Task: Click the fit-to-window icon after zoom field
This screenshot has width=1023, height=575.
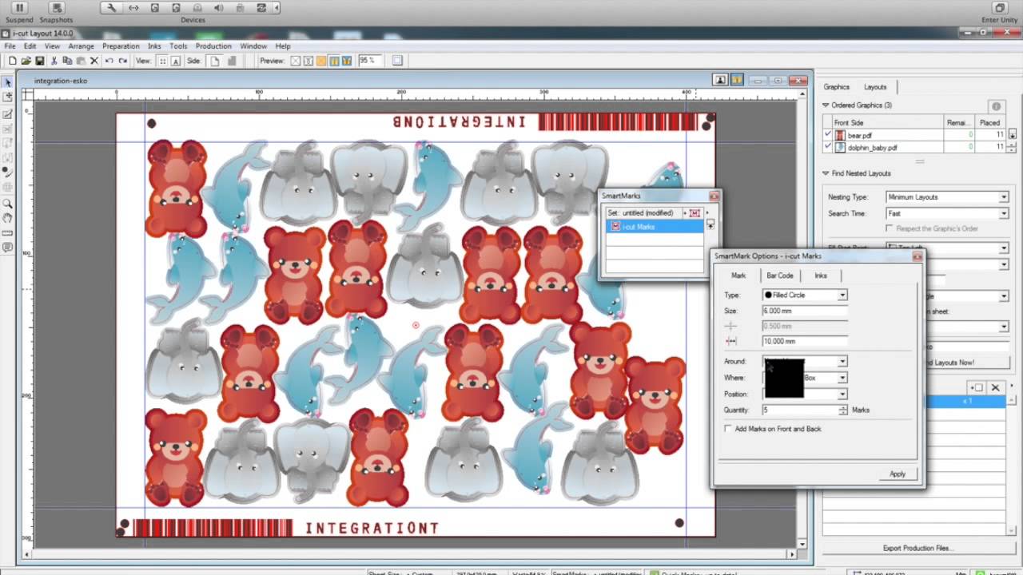Action: click(x=397, y=61)
